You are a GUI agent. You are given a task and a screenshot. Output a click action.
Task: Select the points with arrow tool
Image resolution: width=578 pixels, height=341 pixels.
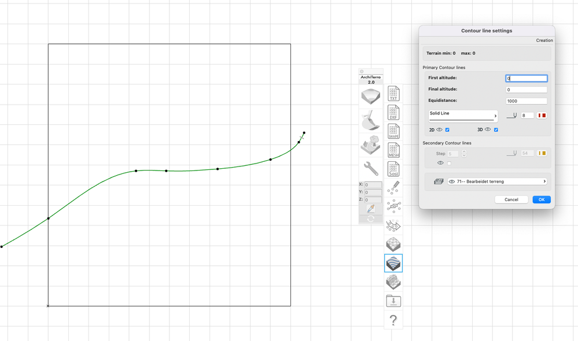(393, 226)
